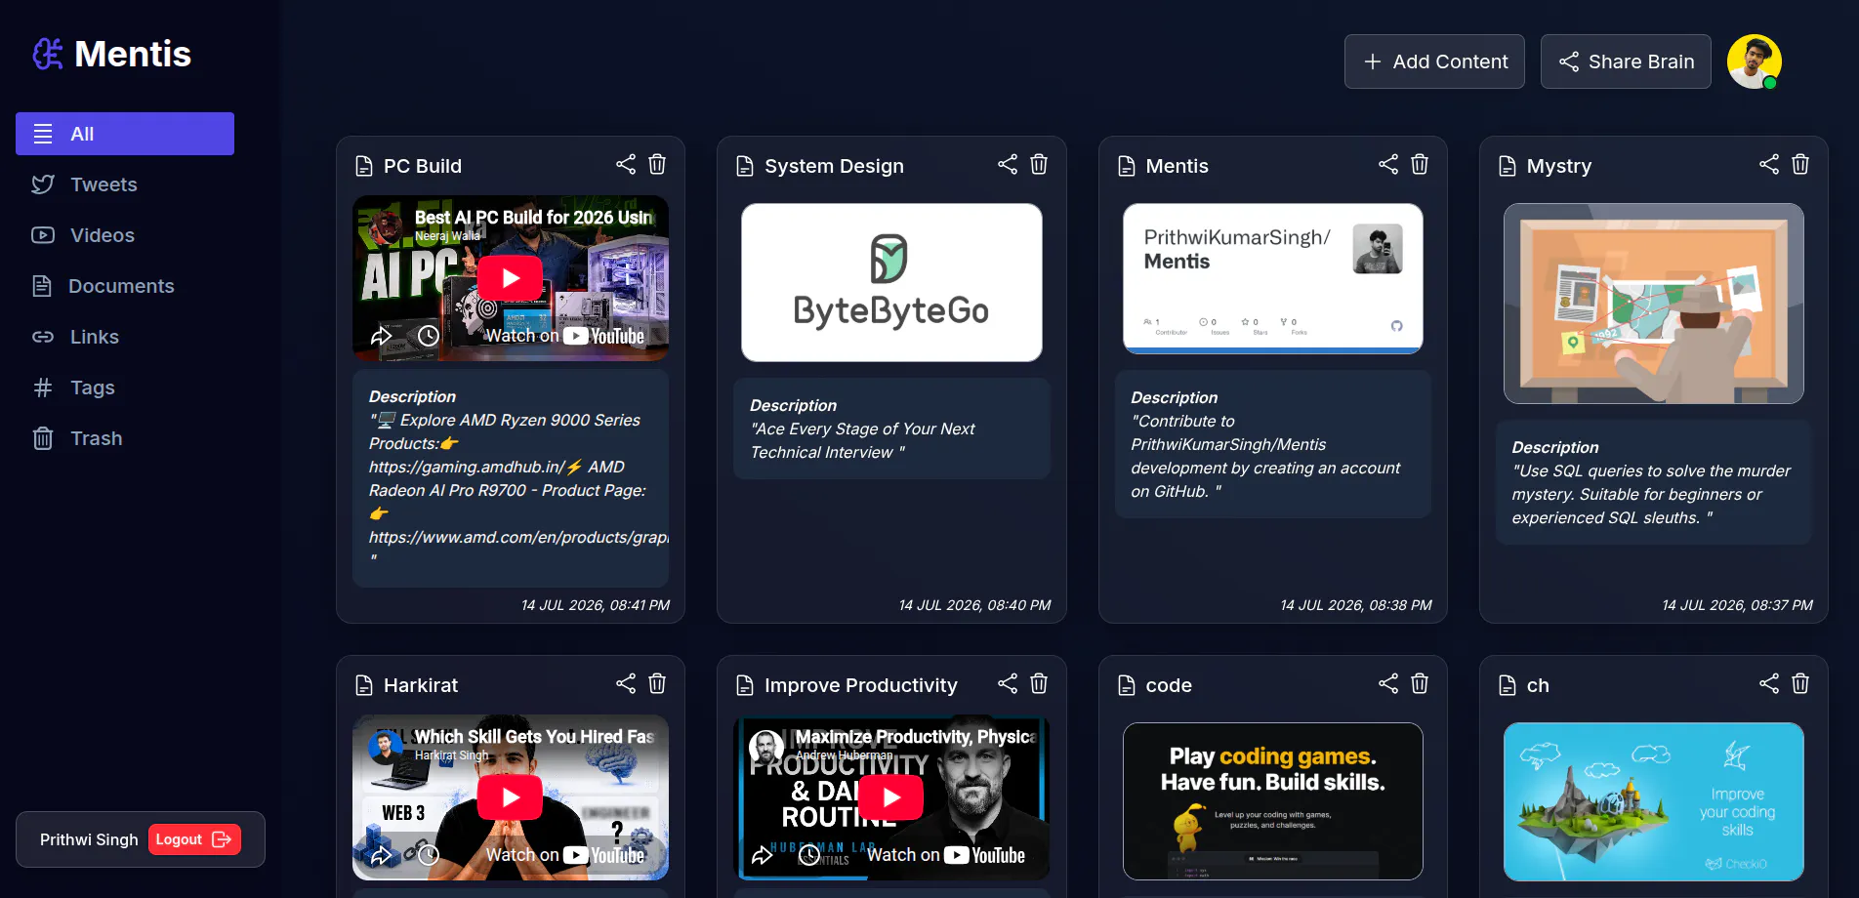This screenshot has width=1859, height=898.
Task: Delete the Improve Productivity card
Action: (1039, 683)
